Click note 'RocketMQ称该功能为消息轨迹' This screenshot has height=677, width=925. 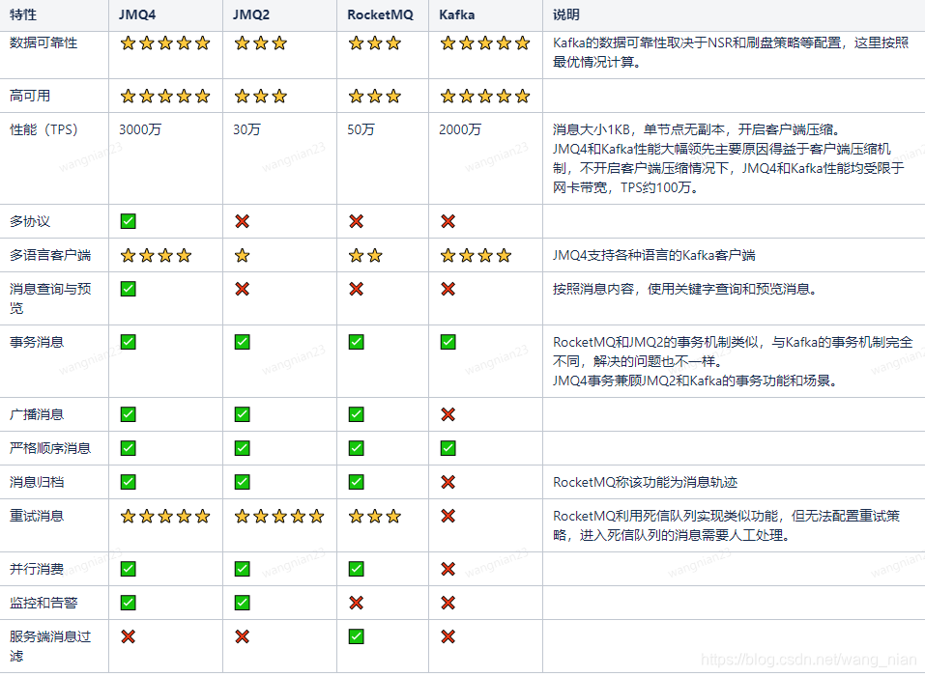(645, 482)
